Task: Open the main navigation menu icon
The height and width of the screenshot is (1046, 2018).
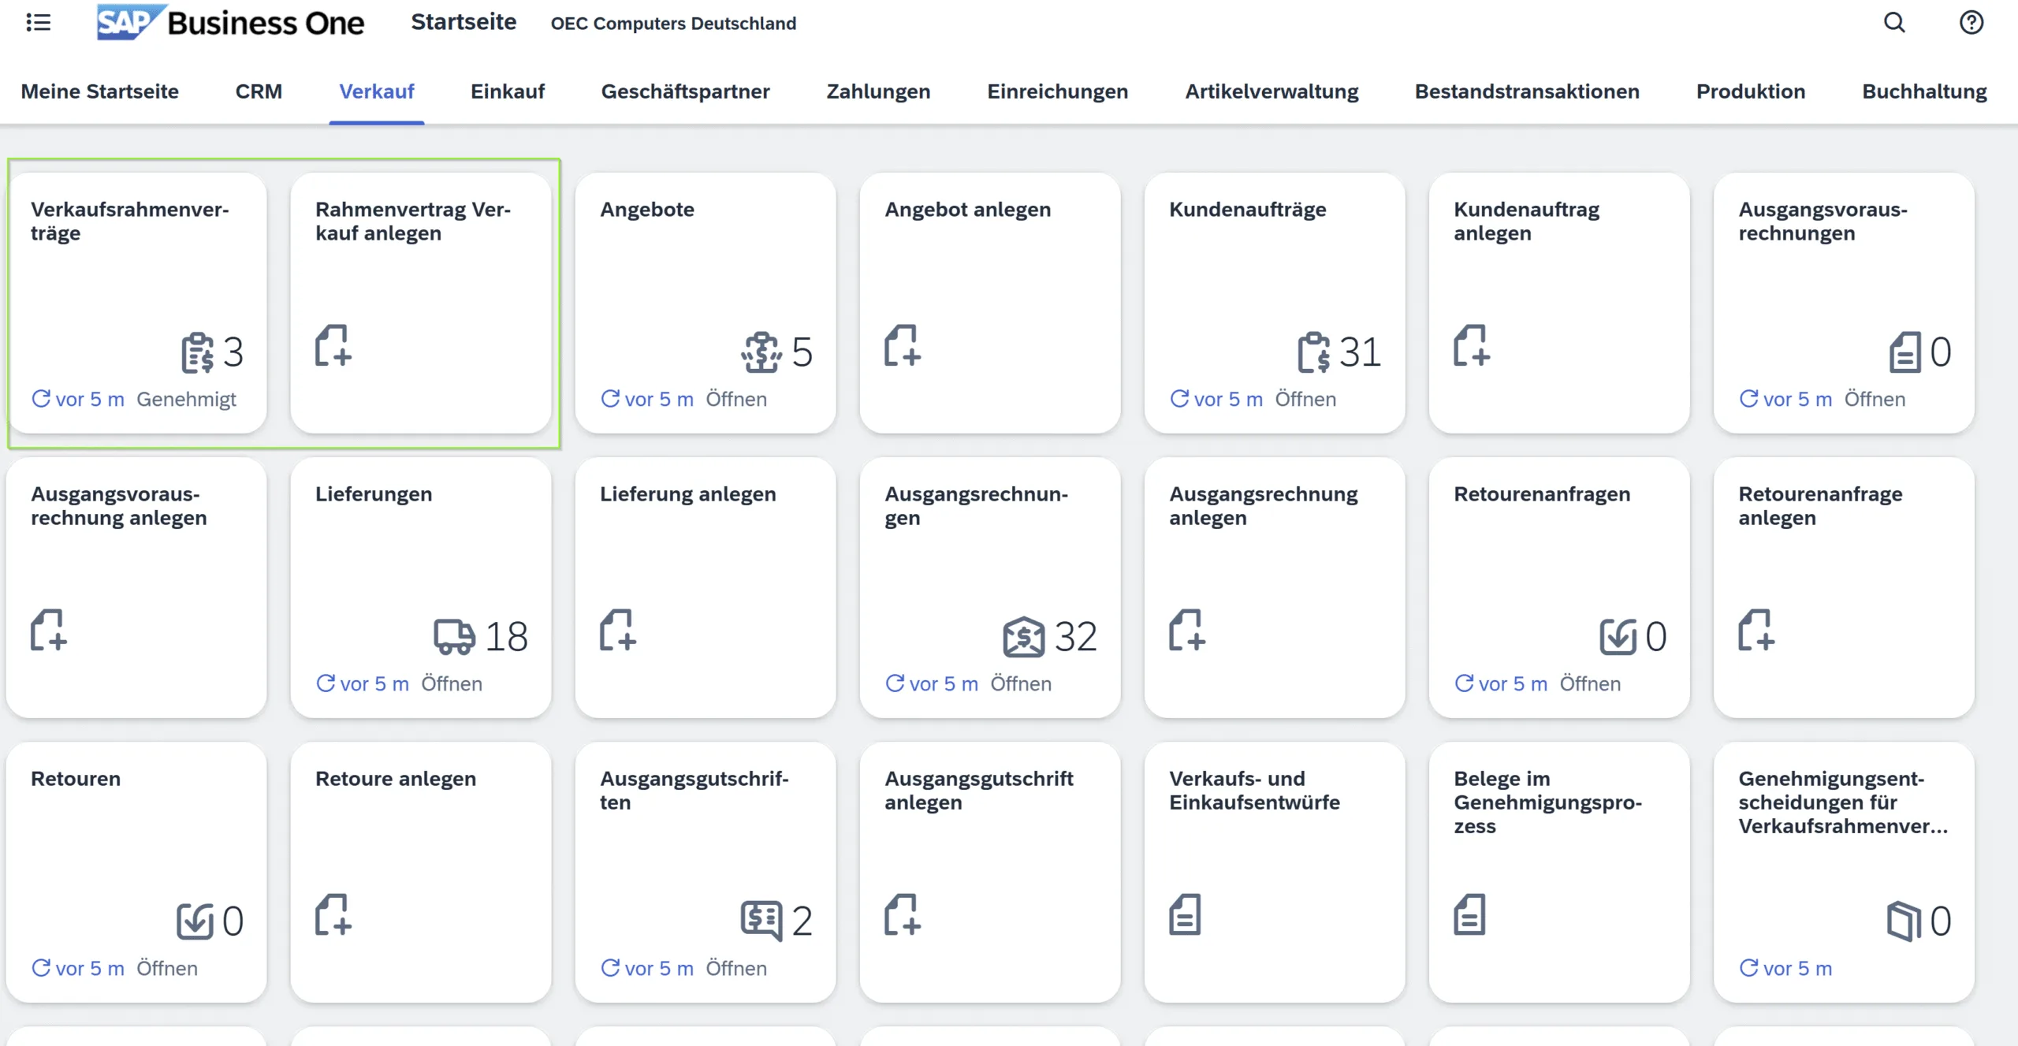Action: click(38, 22)
